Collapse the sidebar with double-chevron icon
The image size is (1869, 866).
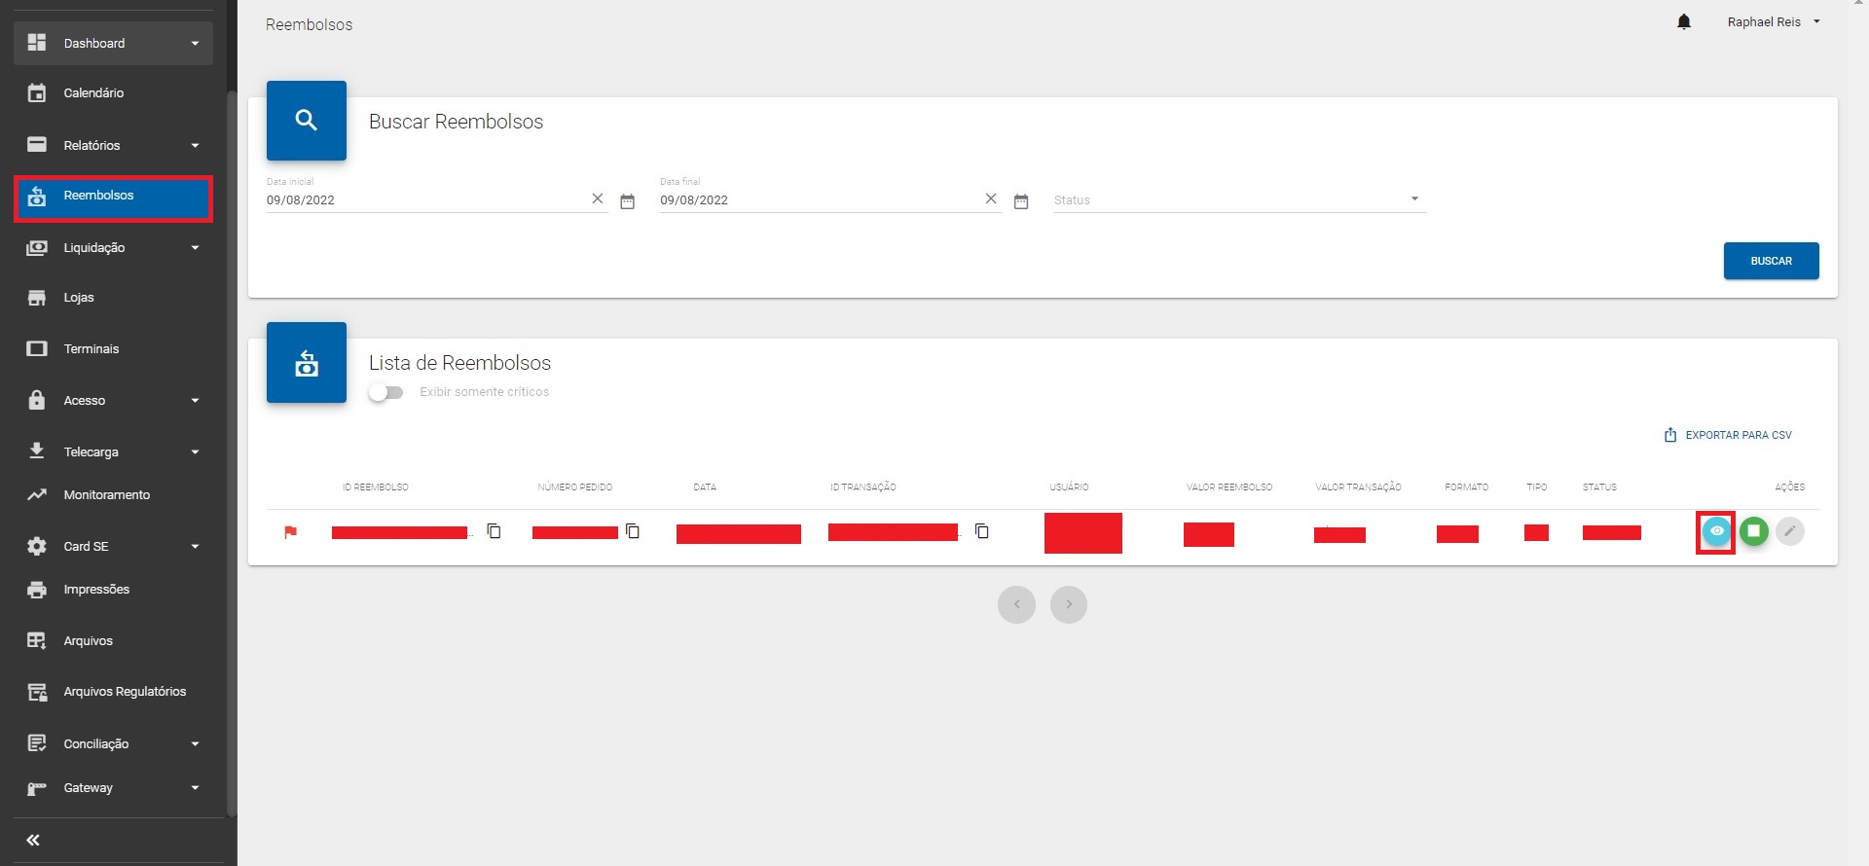click(x=33, y=840)
